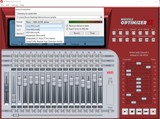Click the Reset button under VSTi
Image resolution: width=160 pixels, height=119 pixels.
(110, 111)
